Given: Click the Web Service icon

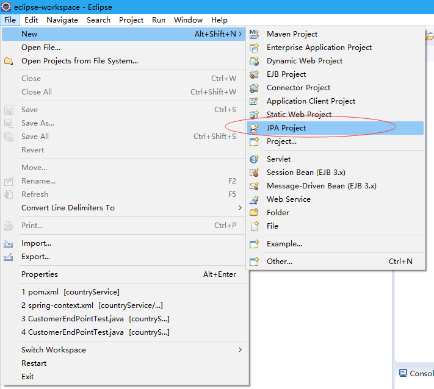Looking at the screenshot, I should click(x=254, y=199).
